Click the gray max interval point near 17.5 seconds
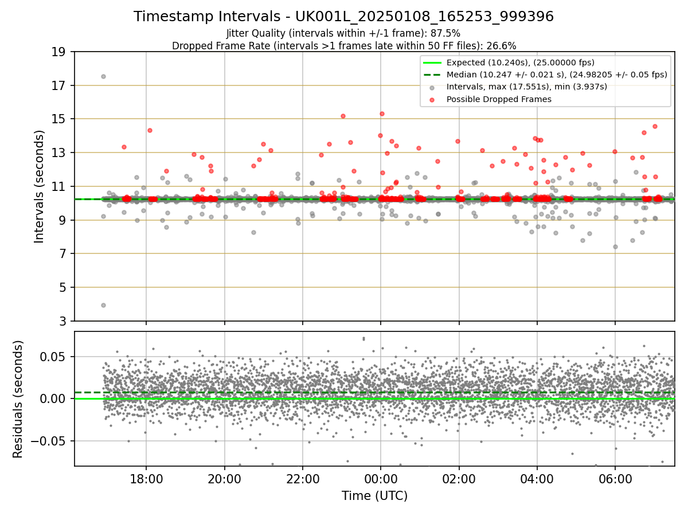Viewport: 688px width, 516px height. coord(103,76)
